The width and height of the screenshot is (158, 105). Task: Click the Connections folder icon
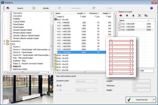pos(8,41)
